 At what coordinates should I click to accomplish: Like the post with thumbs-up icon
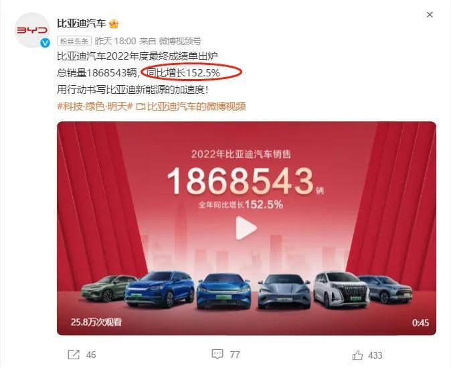click(357, 355)
